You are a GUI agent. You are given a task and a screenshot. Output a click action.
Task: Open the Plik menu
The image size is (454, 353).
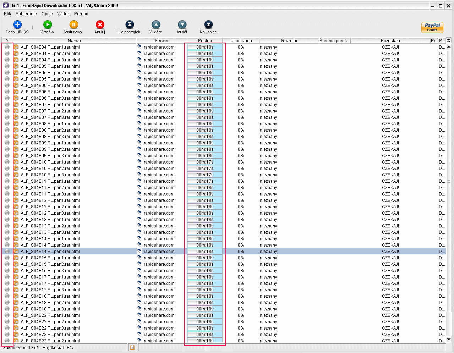coord(7,14)
